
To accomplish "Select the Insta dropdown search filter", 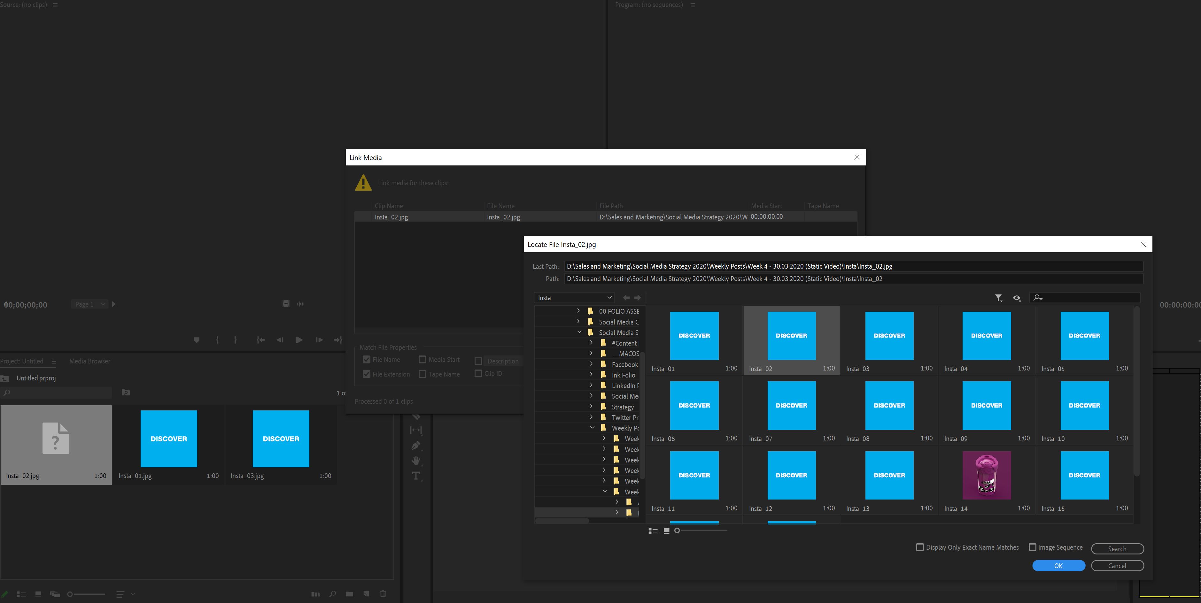I will (573, 298).
